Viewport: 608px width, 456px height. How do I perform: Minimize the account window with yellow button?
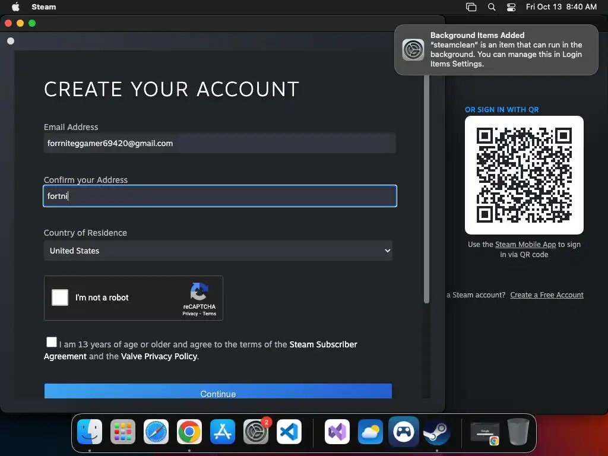tap(20, 23)
